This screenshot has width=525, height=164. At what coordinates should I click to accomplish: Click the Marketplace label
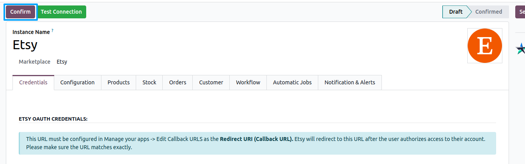34,62
